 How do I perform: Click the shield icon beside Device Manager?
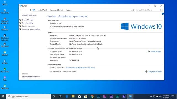point(20,20)
